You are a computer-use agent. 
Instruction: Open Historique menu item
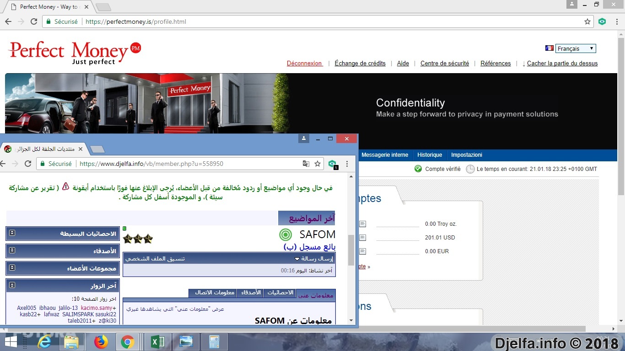[430, 155]
